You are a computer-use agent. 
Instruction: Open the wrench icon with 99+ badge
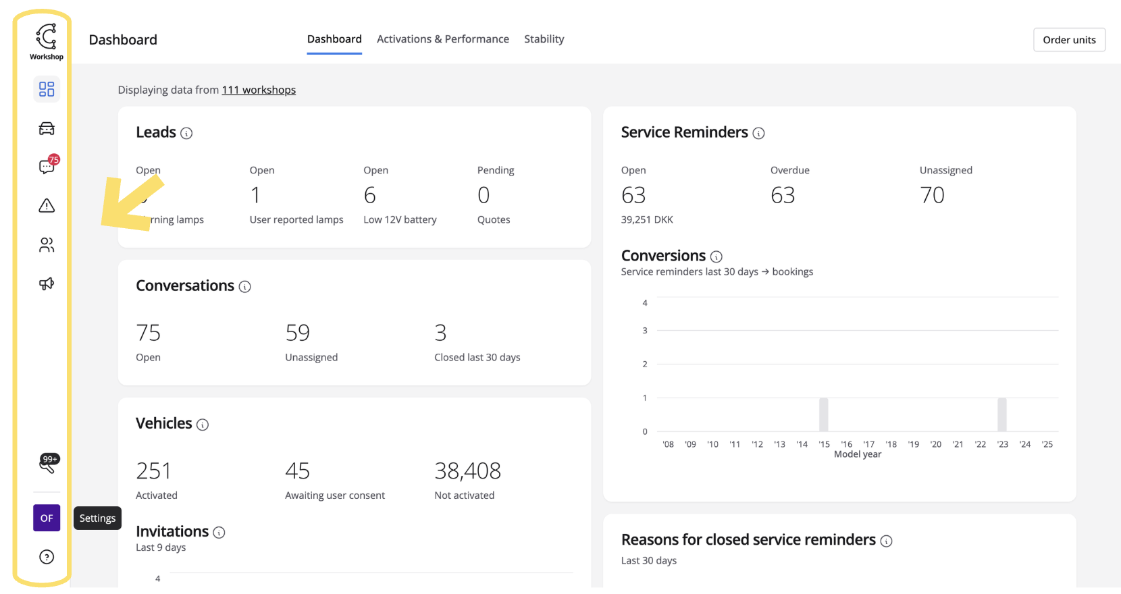[47, 464]
